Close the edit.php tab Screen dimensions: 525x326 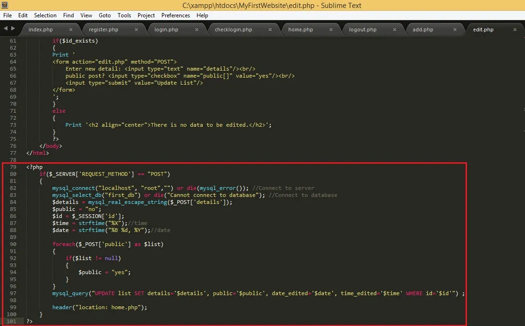pos(515,29)
